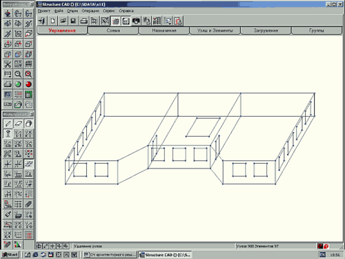Save the project with the floppy disk icon
Image resolution: width=345 pixels, height=259 pixels.
click(x=73, y=21)
